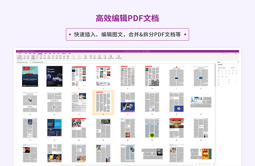The height and width of the screenshot is (166, 255).
Task: Open the Watermark tool
Action: (91, 57)
